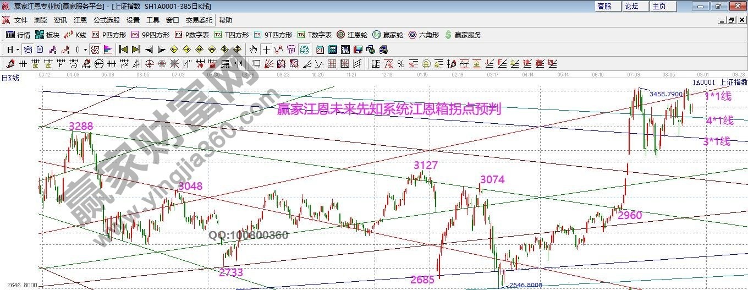Open the 公式选股 menu
The image size is (748, 290).
pyautogui.click(x=106, y=20)
